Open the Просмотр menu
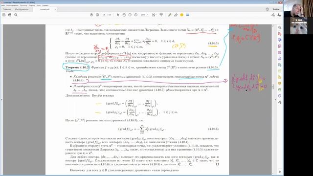The width and height of the screenshot is (313, 176). 23,5
